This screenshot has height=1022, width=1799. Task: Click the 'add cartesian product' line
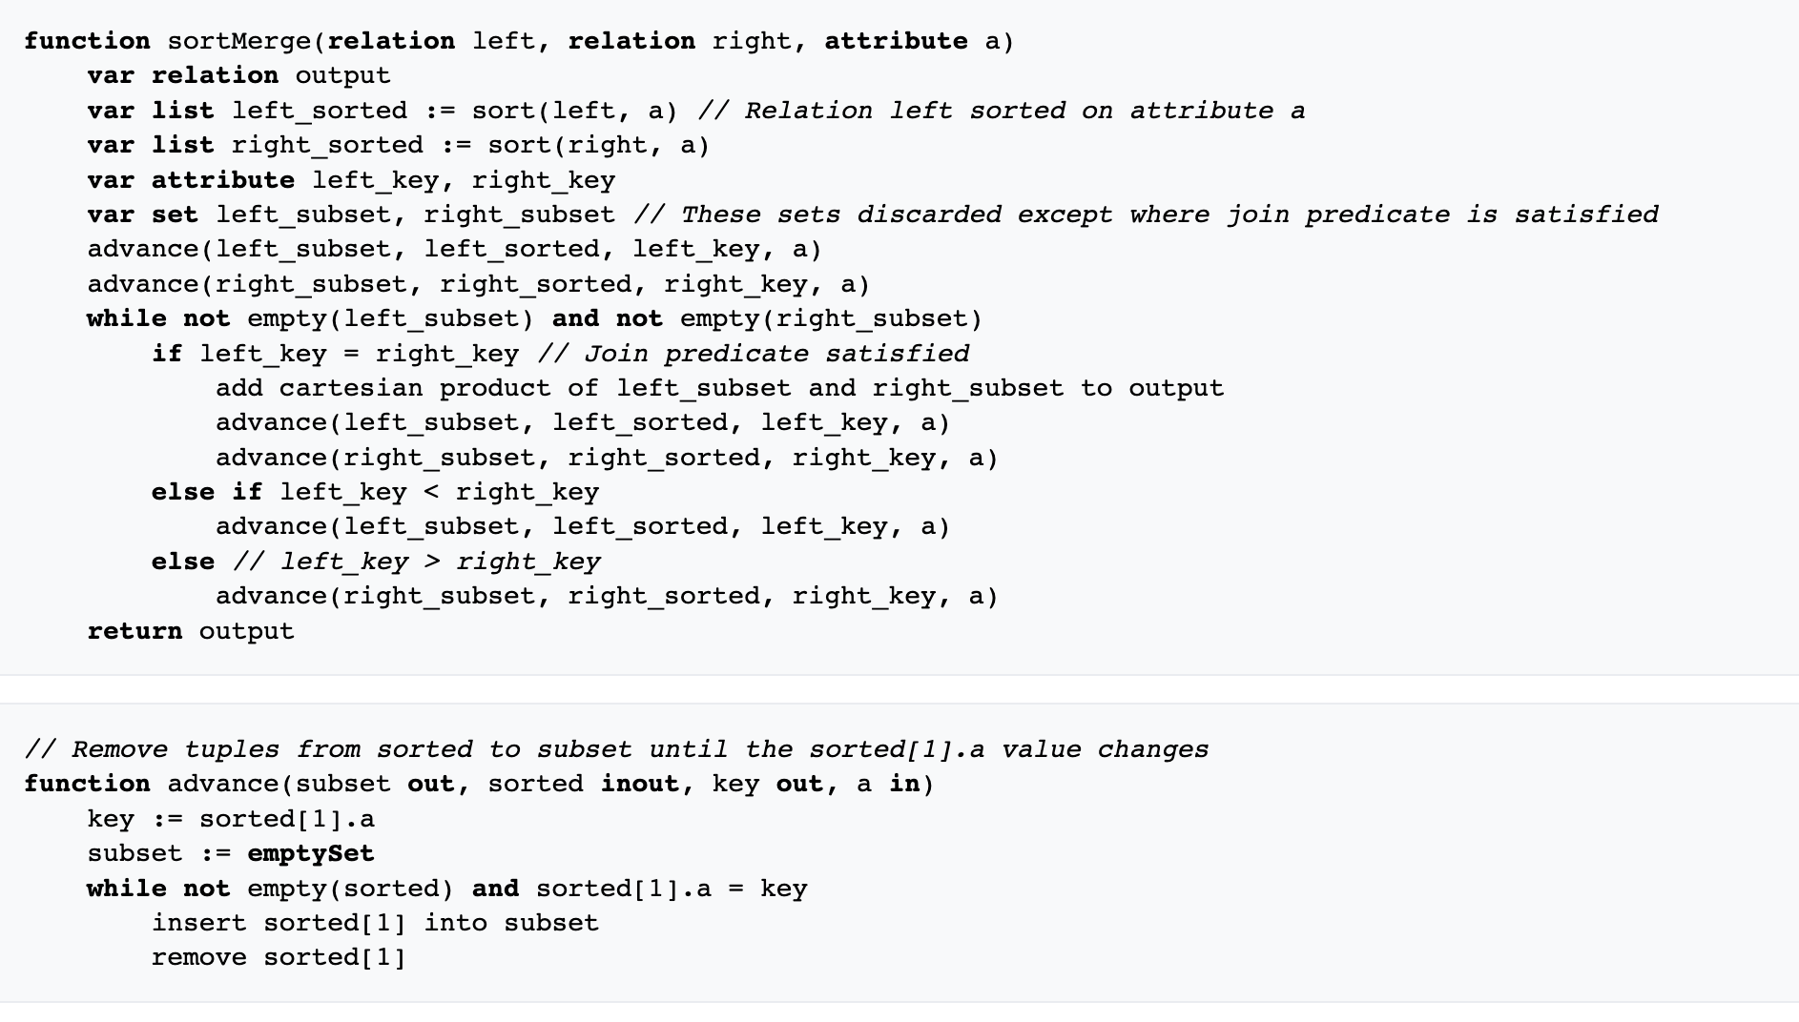click(x=719, y=388)
